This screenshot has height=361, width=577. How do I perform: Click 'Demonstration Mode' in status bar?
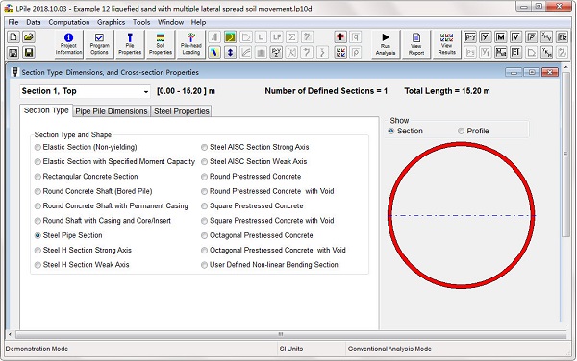click(37, 349)
